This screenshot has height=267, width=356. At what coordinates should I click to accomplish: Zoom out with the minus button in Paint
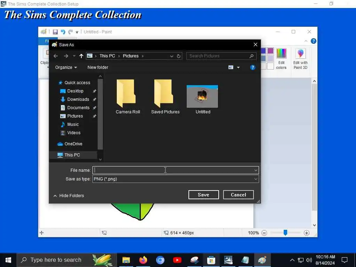[x=264, y=233]
